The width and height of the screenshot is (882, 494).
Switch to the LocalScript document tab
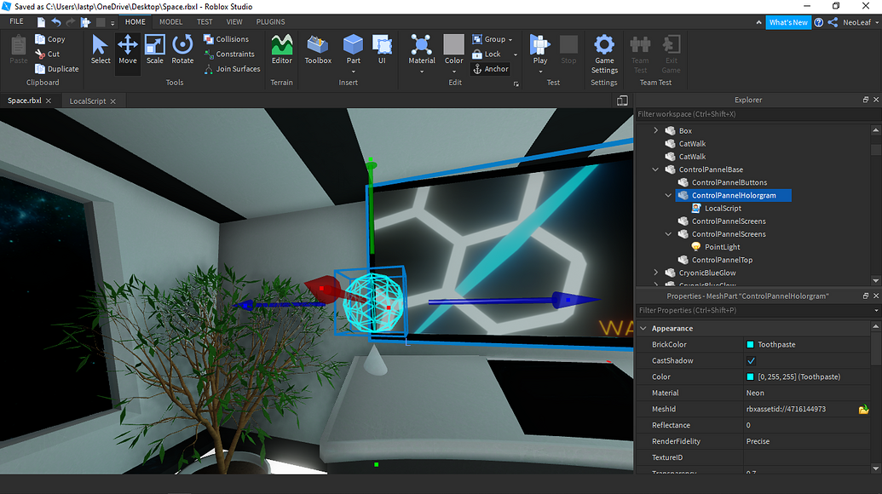pyautogui.click(x=87, y=101)
